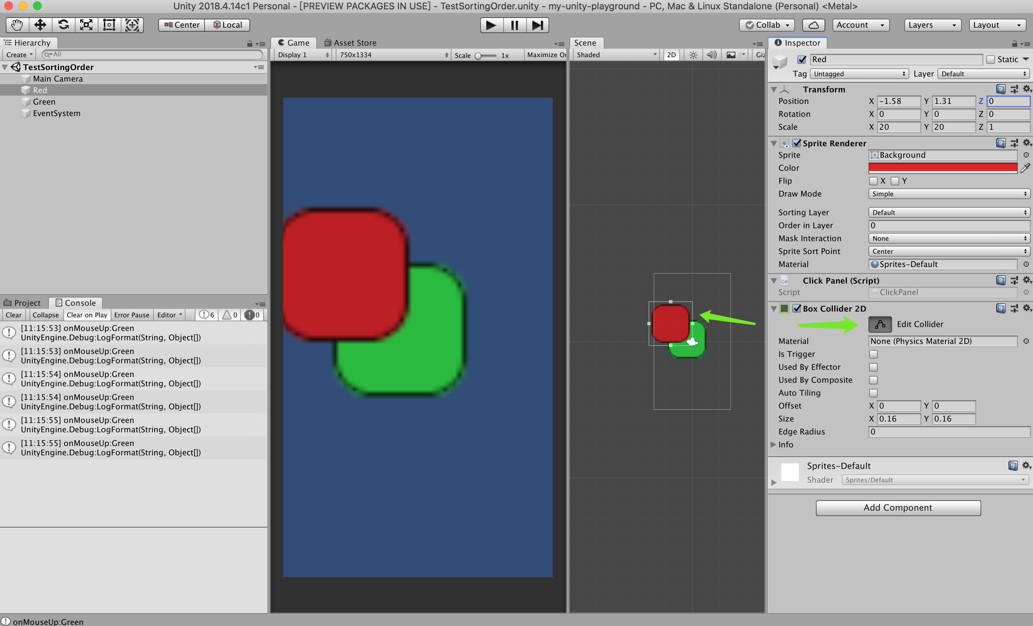This screenshot has width=1033, height=626.
Task: Click the Add Component button
Action: pyautogui.click(x=898, y=508)
